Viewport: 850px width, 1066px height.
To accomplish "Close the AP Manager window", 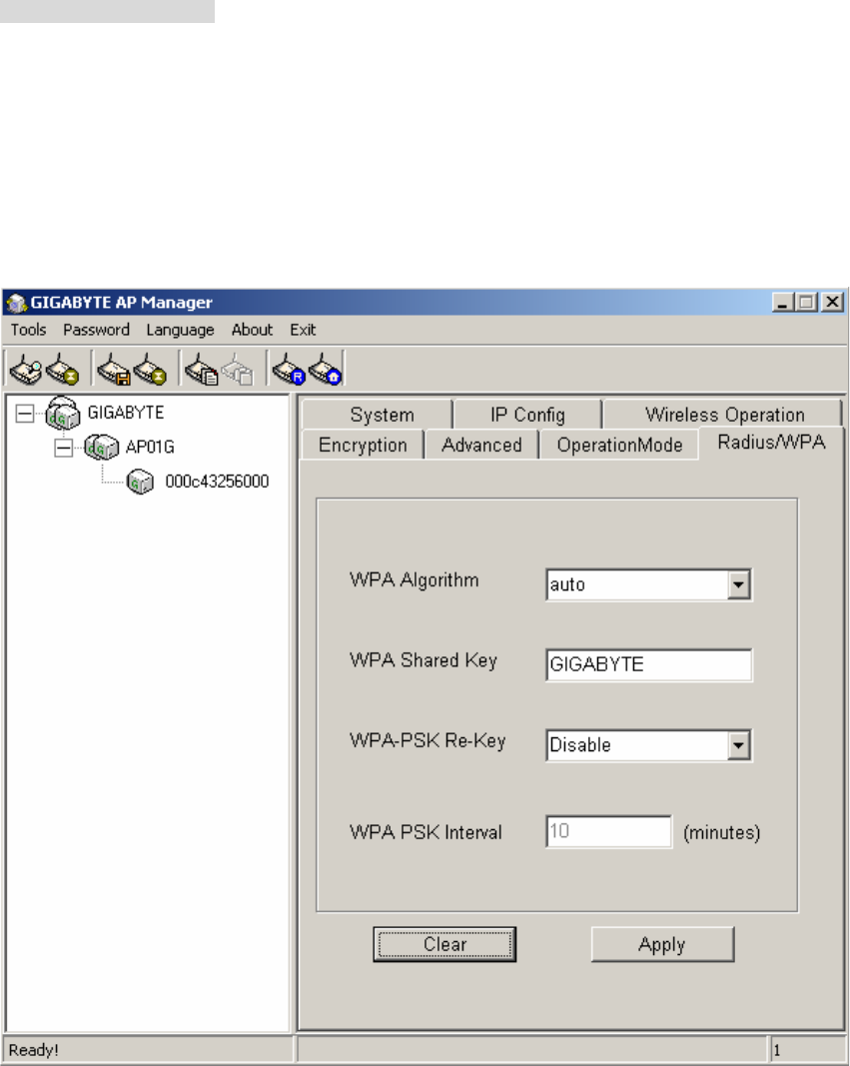I will point(832,303).
